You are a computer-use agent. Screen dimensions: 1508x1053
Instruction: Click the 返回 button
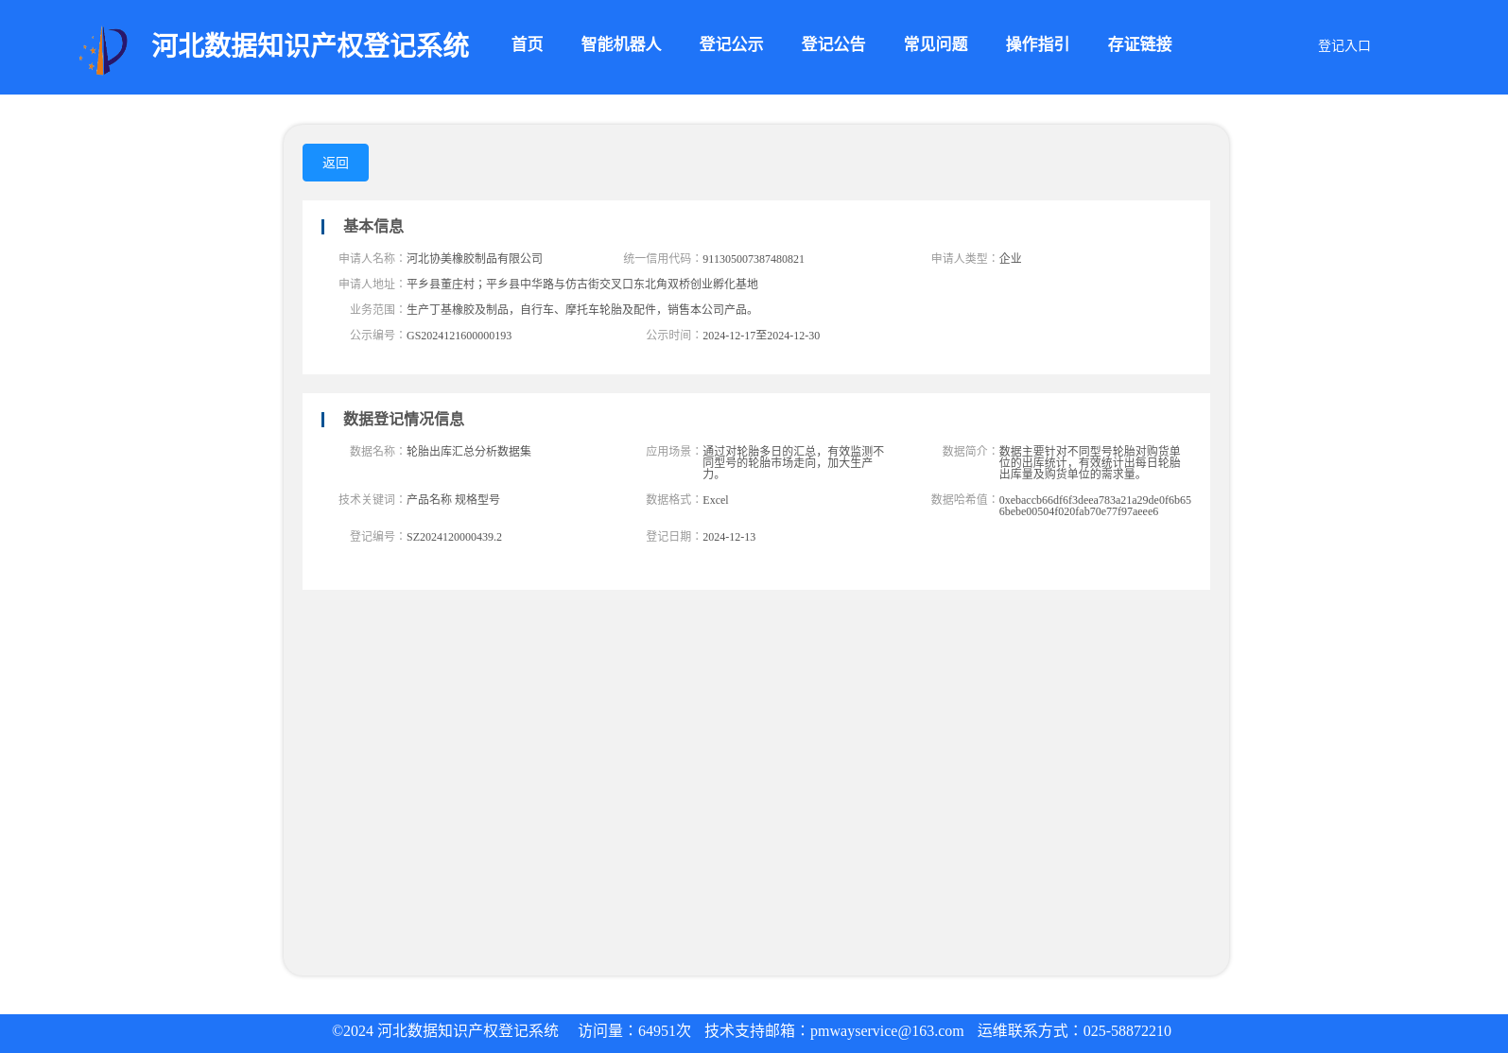pyautogui.click(x=336, y=163)
